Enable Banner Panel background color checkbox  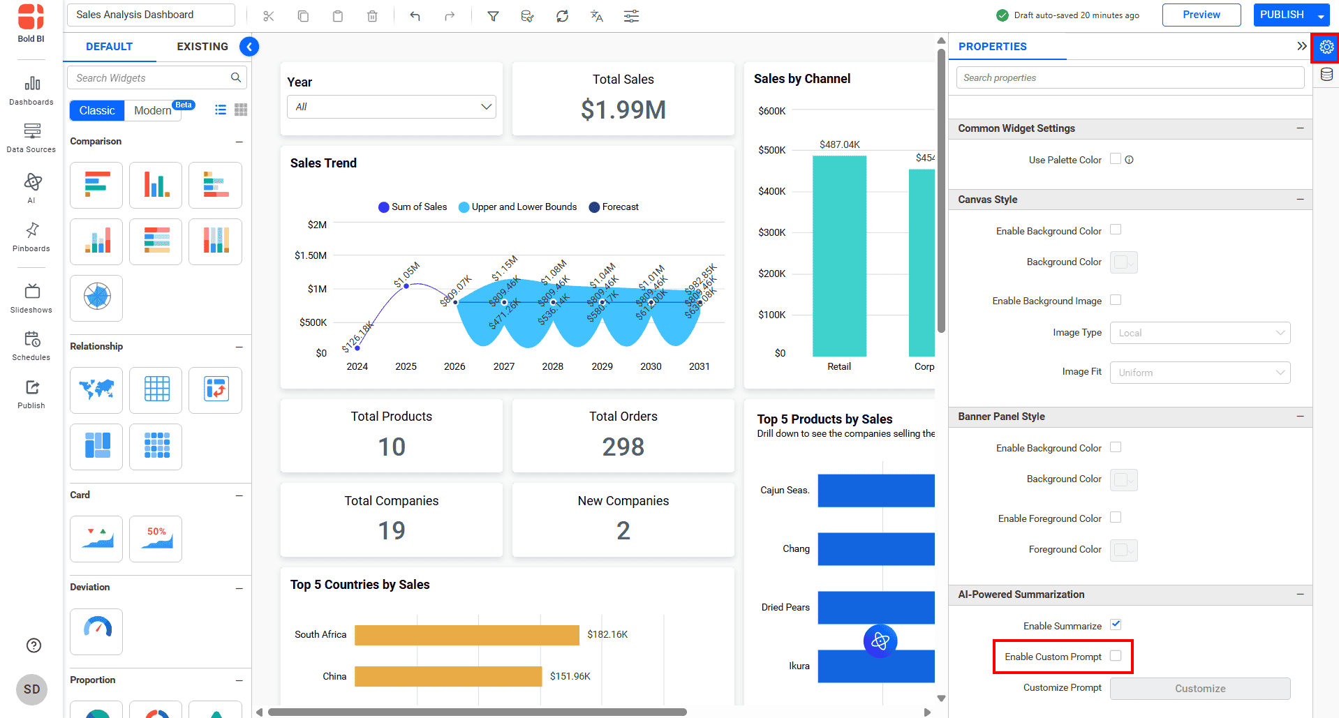[x=1116, y=447]
